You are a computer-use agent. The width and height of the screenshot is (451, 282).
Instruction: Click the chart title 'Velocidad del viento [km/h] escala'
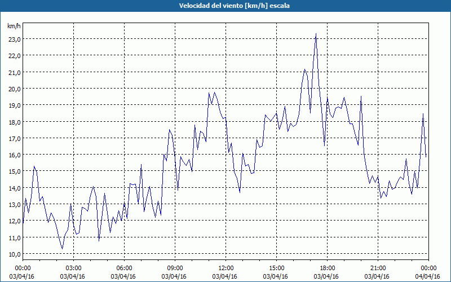234,6
